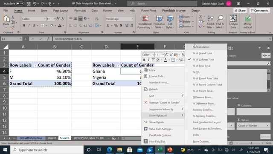Click AutoSum sigma icon

[200, 17]
